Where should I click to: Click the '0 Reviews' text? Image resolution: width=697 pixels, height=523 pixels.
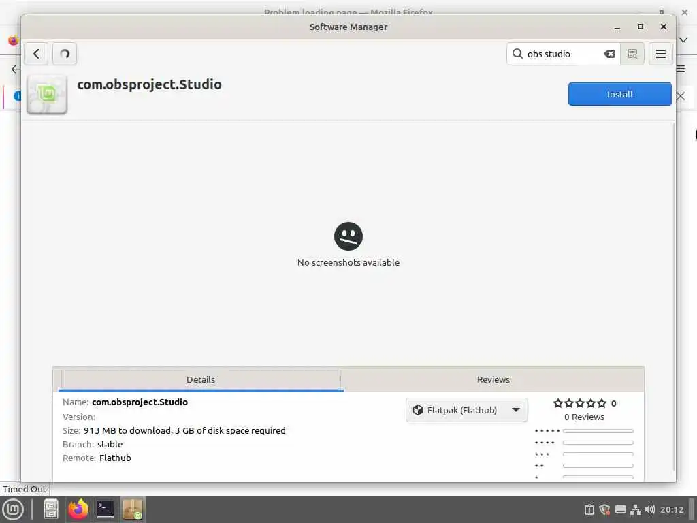pos(584,417)
